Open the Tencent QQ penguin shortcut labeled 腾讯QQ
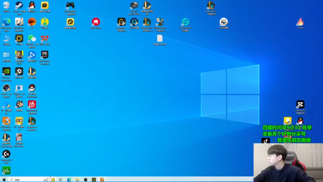The height and width of the screenshot is (182, 323). (32, 5)
